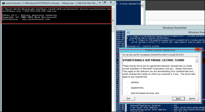Print the Sysinternals license terms

128,99
